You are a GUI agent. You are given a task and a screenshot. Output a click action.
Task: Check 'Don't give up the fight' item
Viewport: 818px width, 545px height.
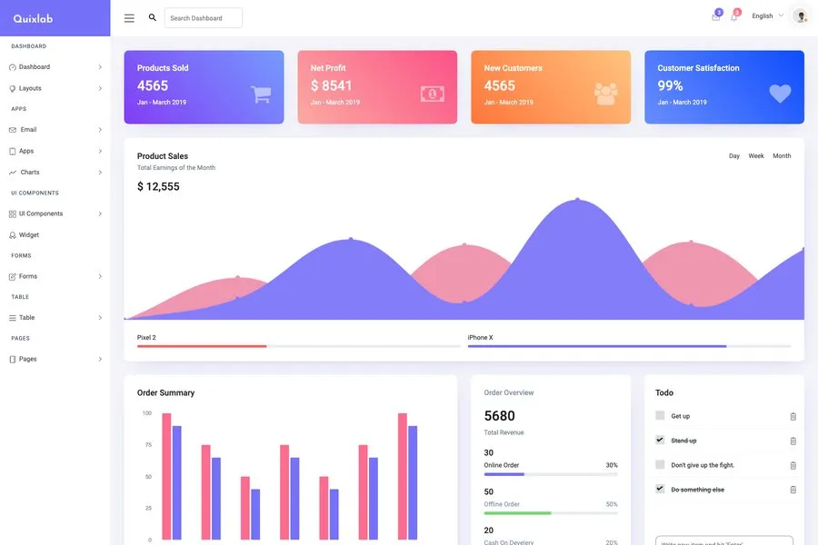pos(659,464)
